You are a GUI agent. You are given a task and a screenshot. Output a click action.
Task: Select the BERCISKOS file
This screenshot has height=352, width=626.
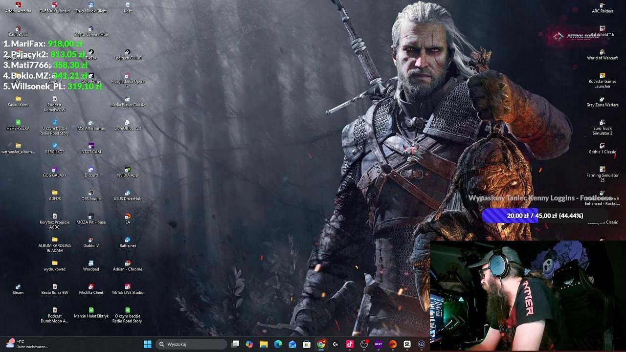point(54,148)
